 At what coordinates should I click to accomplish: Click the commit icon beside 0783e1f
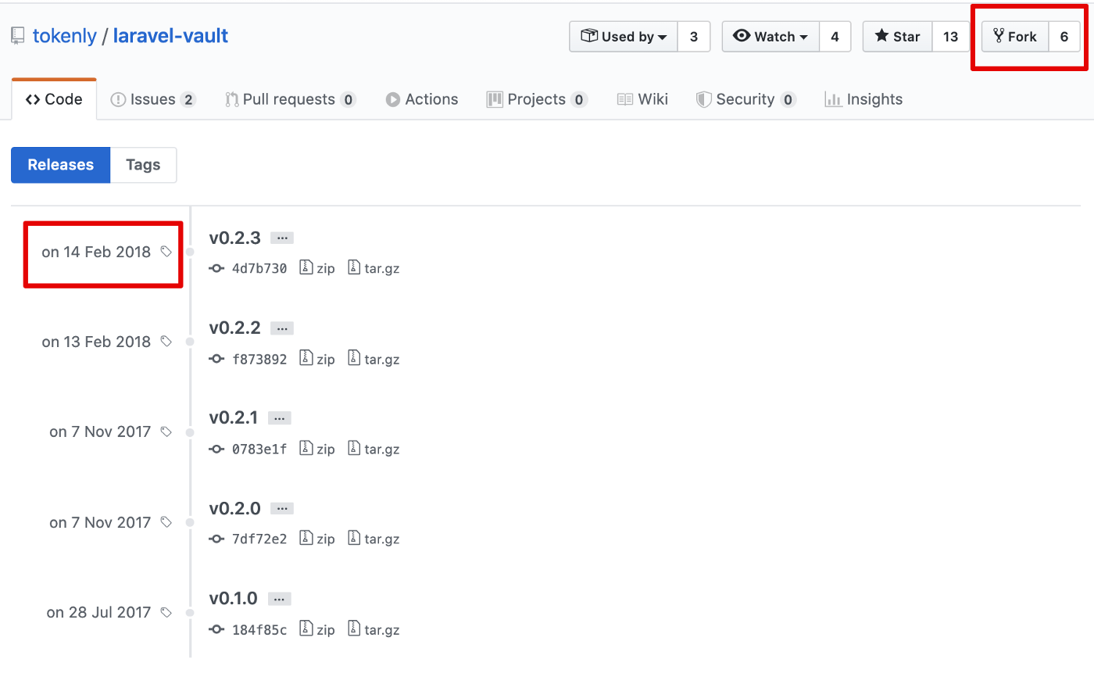click(x=217, y=449)
